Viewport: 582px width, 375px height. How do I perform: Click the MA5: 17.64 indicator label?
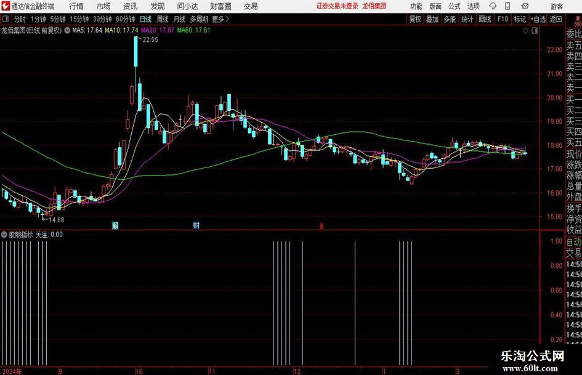point(87,30)
